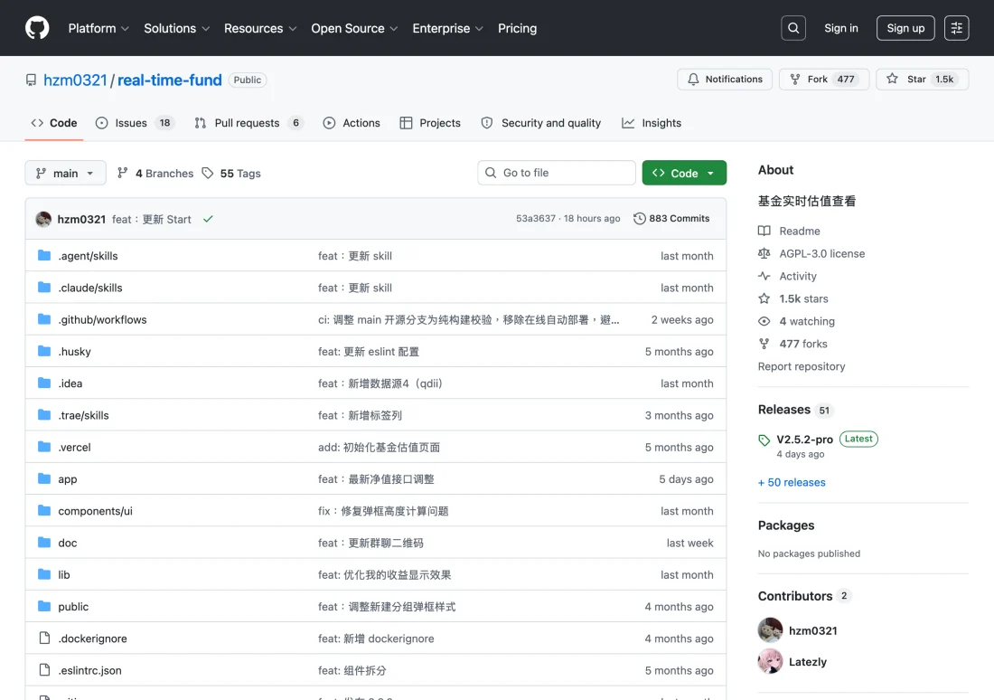This screenshot has height=700, width=994.
Task: Open the Security and quality tab
Action: pyautogui.click(x=540, y=122)
